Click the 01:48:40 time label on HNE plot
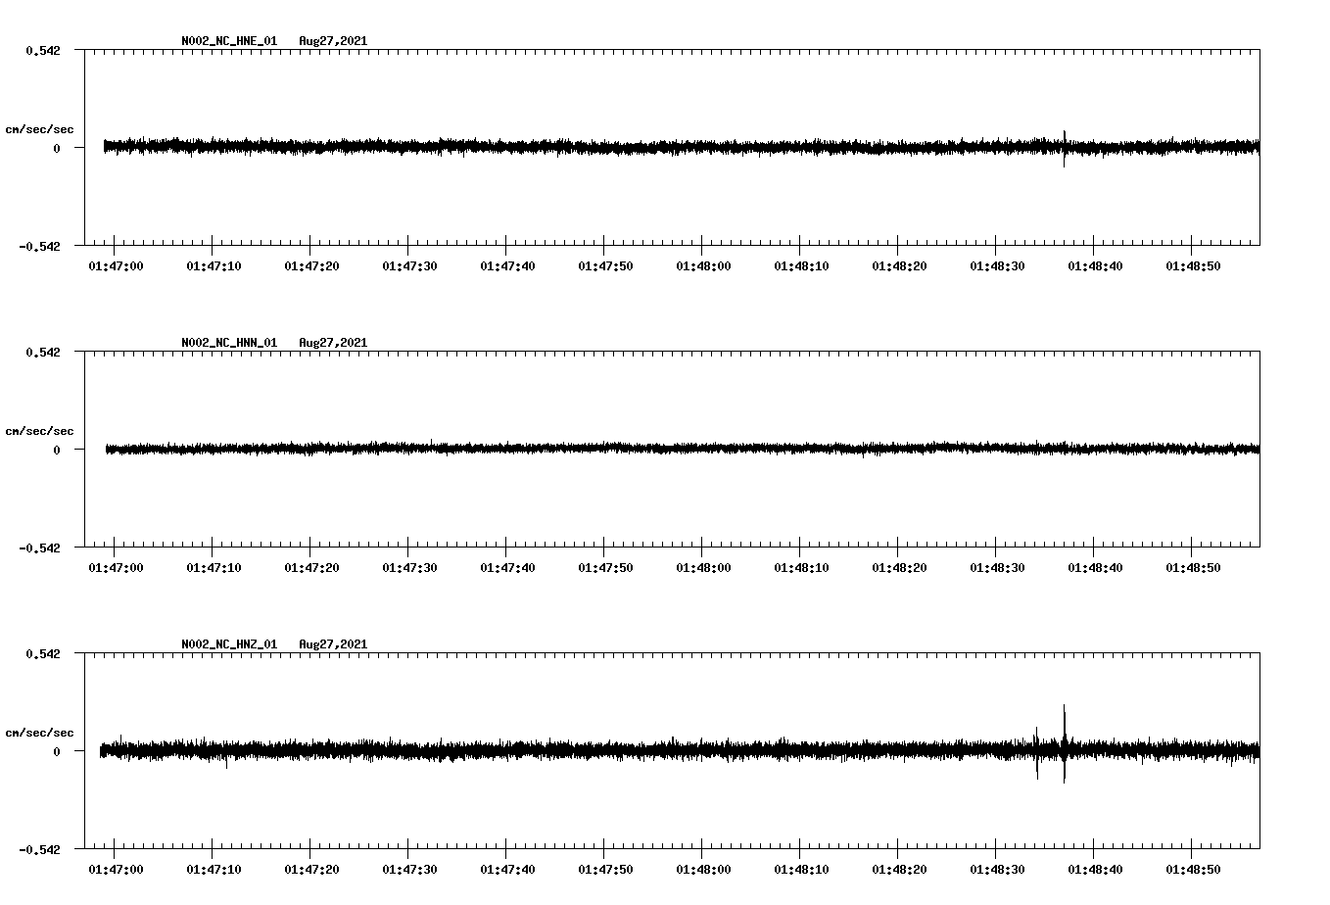 point(1095,265)
